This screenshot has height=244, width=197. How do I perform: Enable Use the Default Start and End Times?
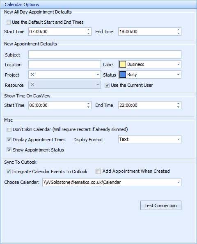(x=8, y=22)
